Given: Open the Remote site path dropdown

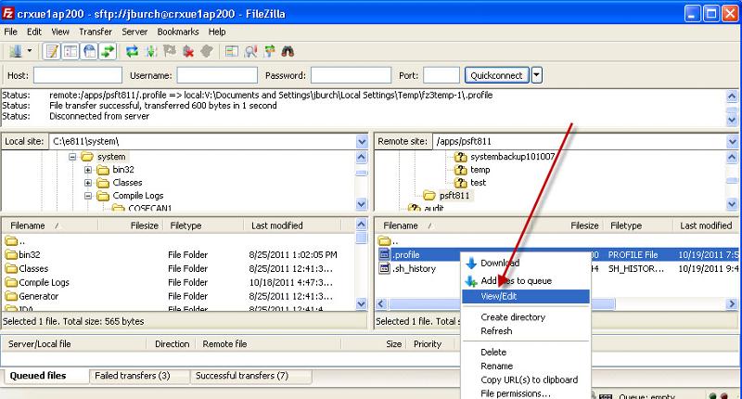Looking at the screenshot, I should 732,142.
